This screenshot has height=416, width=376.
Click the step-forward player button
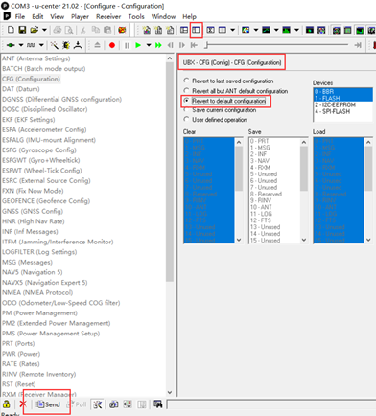[x=182, y=45]
